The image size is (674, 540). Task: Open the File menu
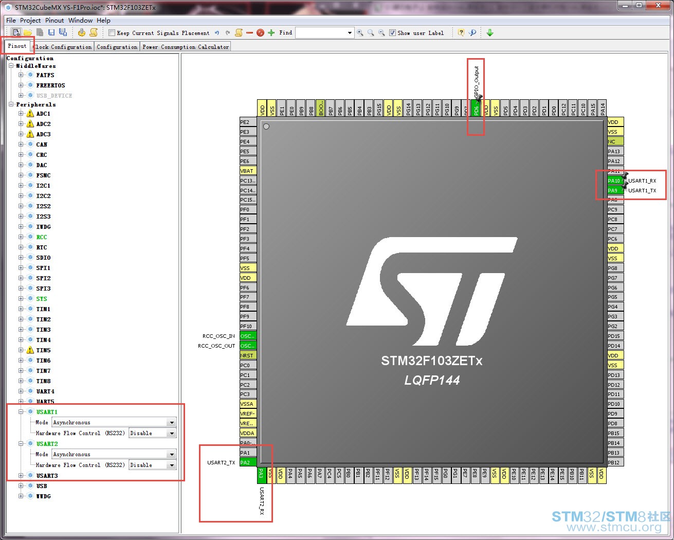click(11, 21)
